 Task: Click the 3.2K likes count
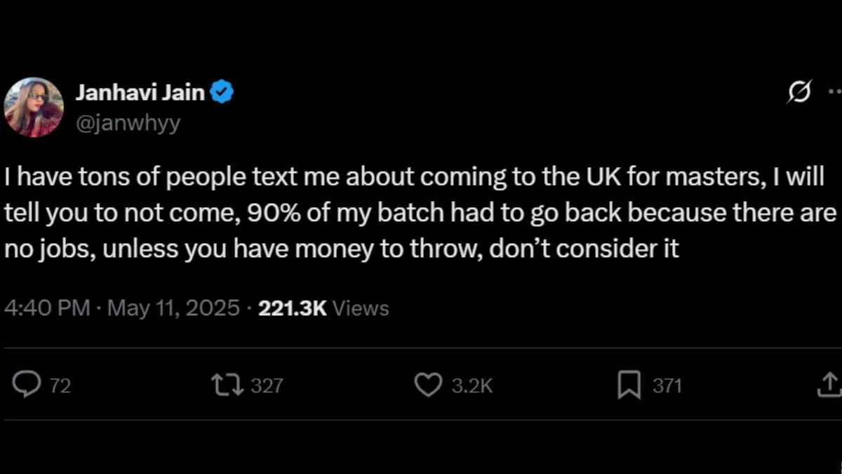click(x=472, y=386)
